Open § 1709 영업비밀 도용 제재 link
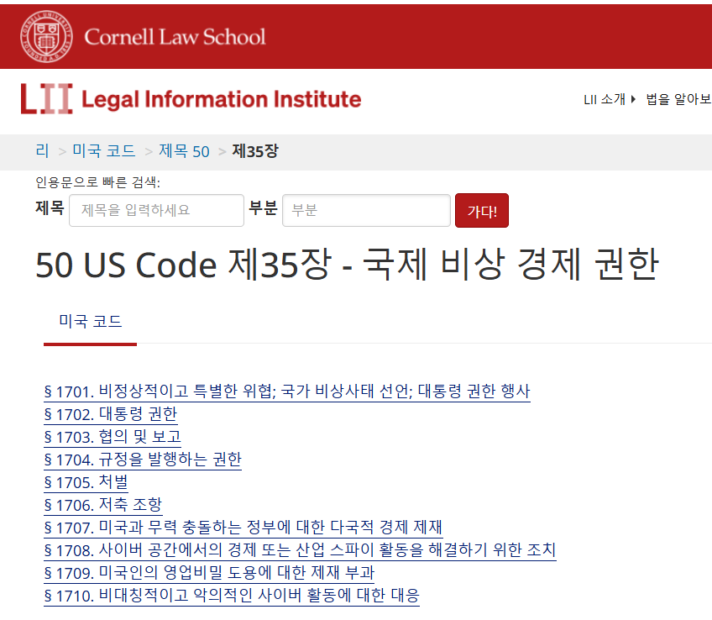 click(209, 573)
